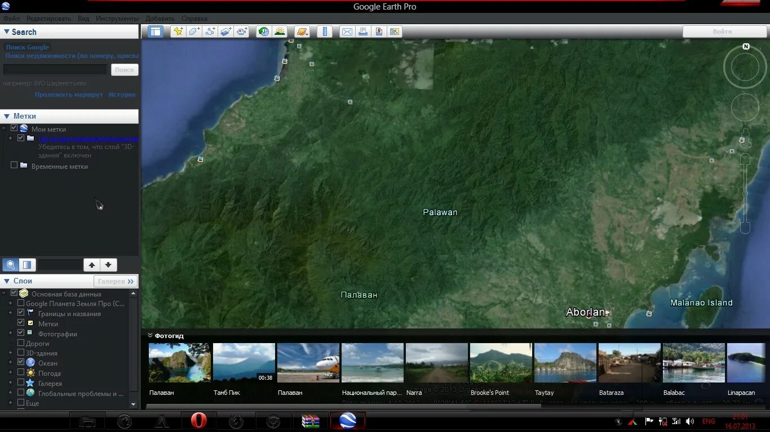Viewport: 770px width, 432px height.
Task: Enable the Погода layer checkbox
Action: pyautogui.click(x=21, y=372)
